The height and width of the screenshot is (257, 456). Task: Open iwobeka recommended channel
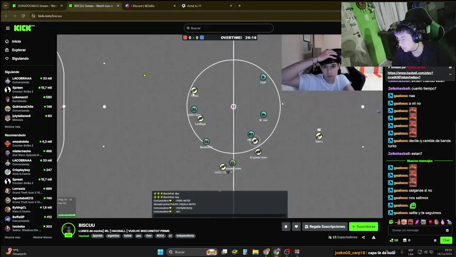[28, 228]
